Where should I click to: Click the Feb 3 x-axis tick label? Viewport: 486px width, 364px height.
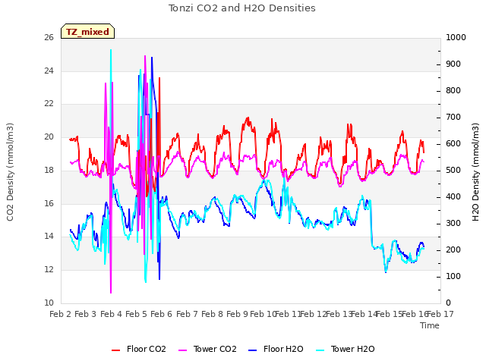[86, 314]
